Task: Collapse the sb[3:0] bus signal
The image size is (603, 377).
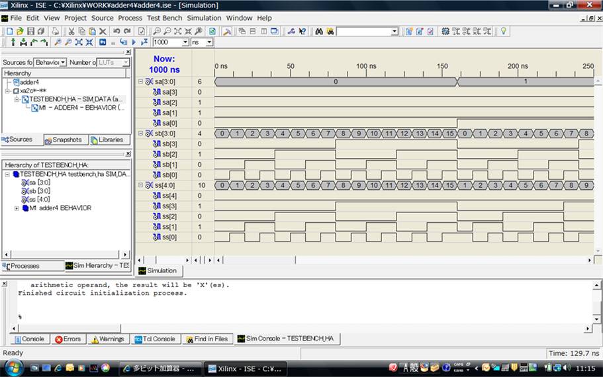Action: tap(140, 134)
